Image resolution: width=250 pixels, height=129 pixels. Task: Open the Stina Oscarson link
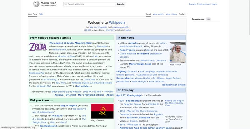coord(156,81)
